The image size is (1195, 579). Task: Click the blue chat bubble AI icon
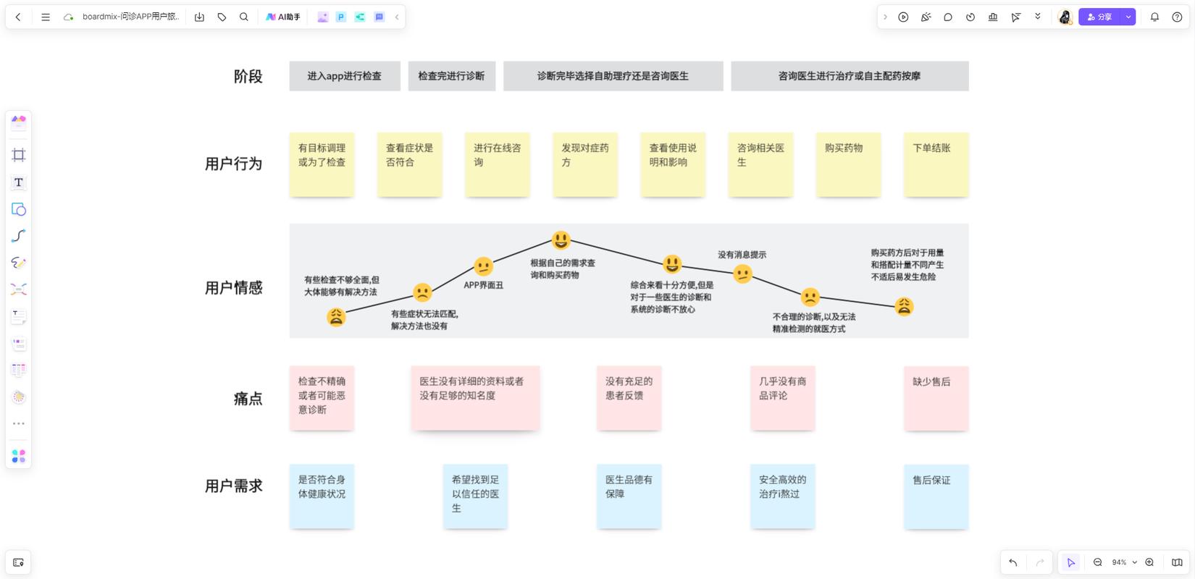coord(379,17)
